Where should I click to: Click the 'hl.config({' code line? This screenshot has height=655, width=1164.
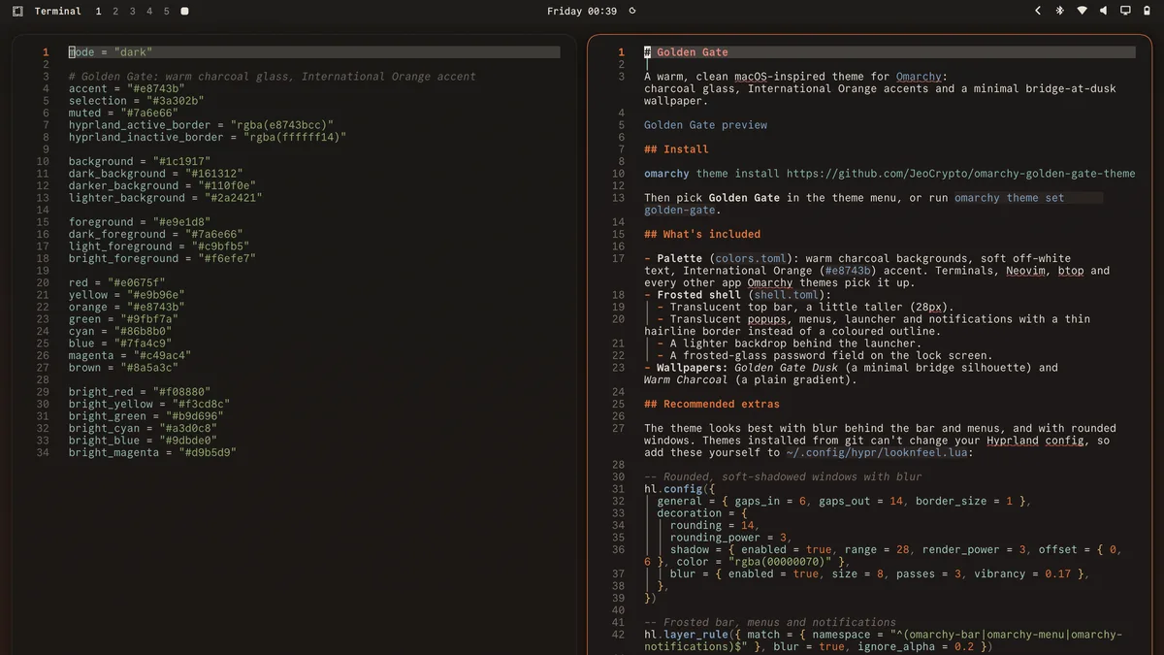click(679, 489)
